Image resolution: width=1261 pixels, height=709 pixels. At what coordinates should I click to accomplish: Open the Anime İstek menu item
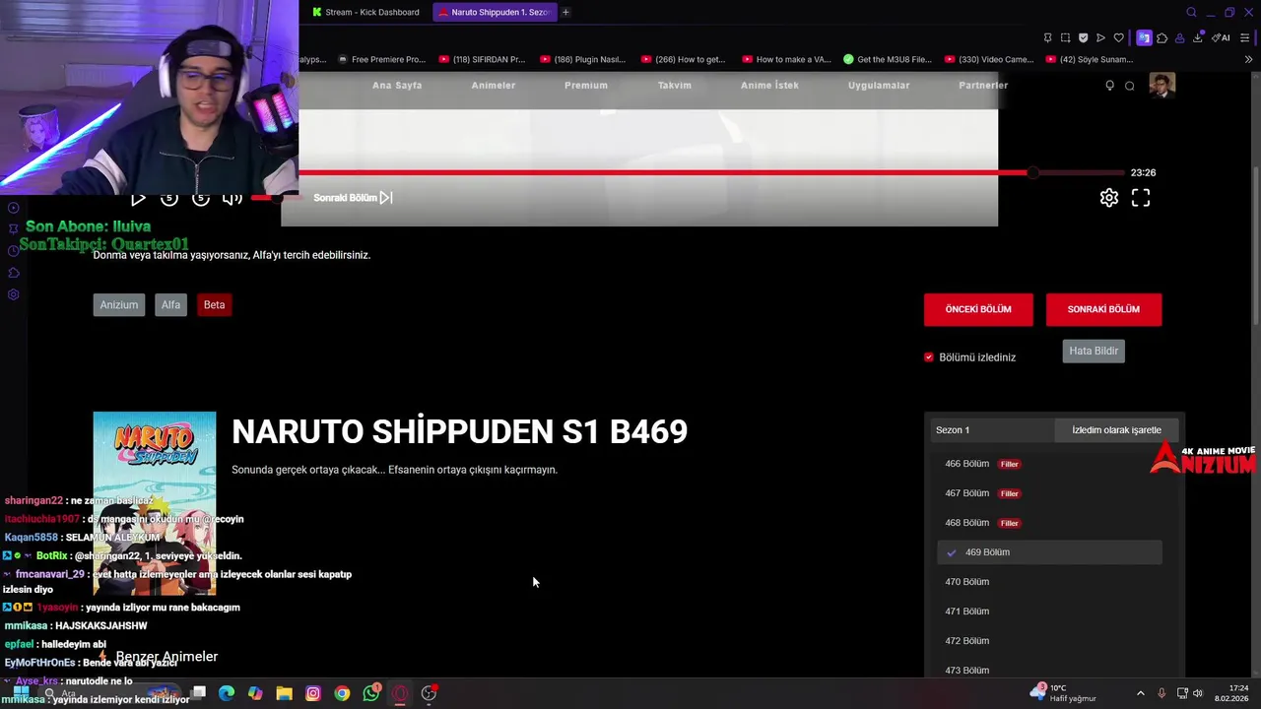click(769, 86)
